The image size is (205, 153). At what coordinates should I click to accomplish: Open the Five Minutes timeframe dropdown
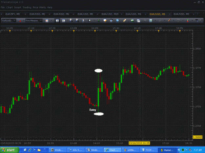tap(34, 21)
